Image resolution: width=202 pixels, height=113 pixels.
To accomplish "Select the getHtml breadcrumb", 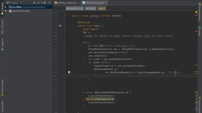I will tap(91, 8).
